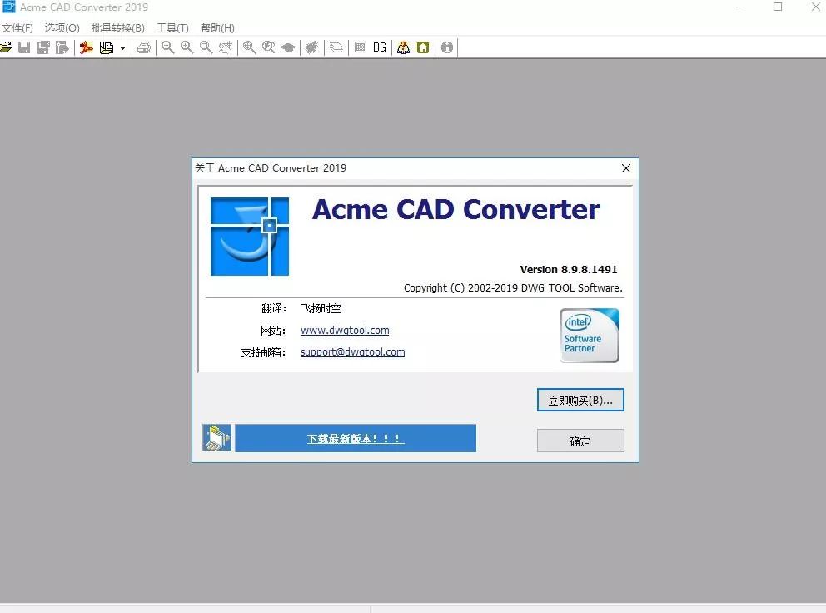The width and height of the screenshot is (826, 613).
Task: Open the help book icon
Action: pos(403,47)
